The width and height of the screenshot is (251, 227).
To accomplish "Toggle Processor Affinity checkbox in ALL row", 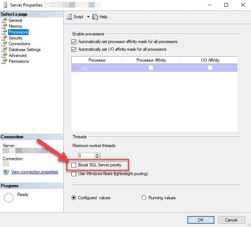I will 151,68.
